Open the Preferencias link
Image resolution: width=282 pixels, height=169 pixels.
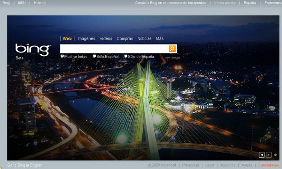click(x=273, y=3)
